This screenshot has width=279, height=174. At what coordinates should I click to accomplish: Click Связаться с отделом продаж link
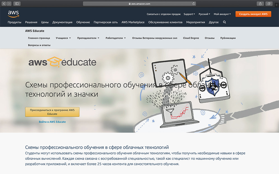[x=163, y=14]
